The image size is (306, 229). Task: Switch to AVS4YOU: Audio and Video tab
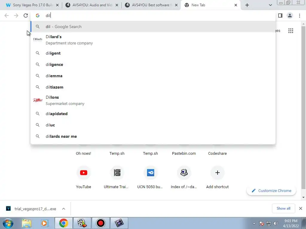[92, 5]
